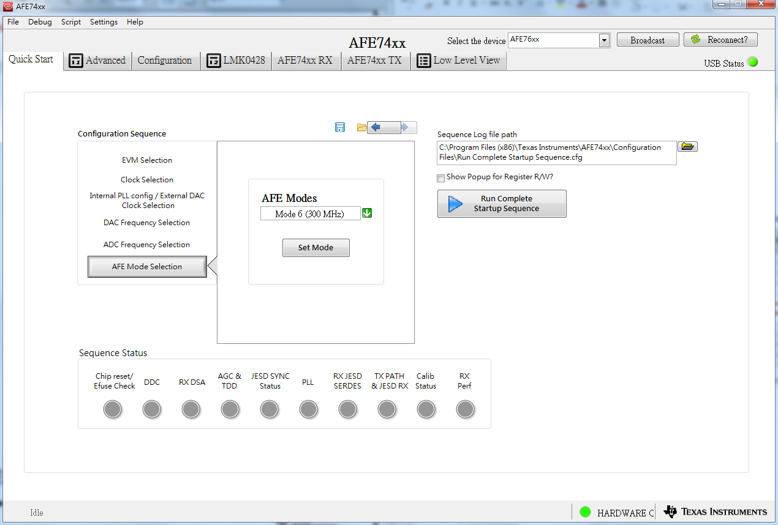Open the File menu
This screenshot has height=525, width=778.
pos(13,22)
